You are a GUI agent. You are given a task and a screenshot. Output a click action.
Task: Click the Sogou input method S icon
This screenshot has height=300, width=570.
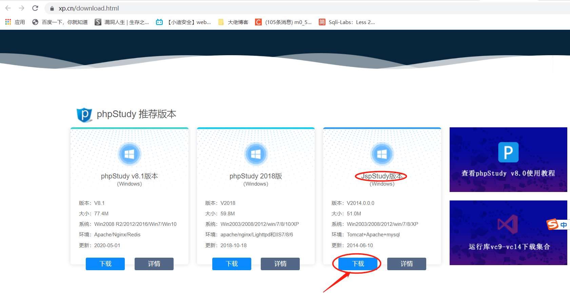[552, 224]
